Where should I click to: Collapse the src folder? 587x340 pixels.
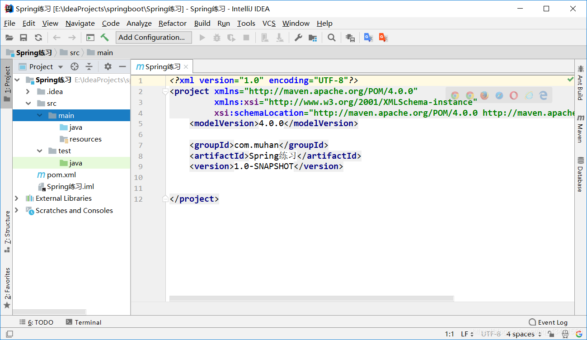point(28,104)
